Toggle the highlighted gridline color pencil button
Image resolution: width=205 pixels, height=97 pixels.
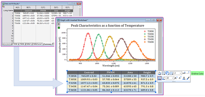point(159,78)
